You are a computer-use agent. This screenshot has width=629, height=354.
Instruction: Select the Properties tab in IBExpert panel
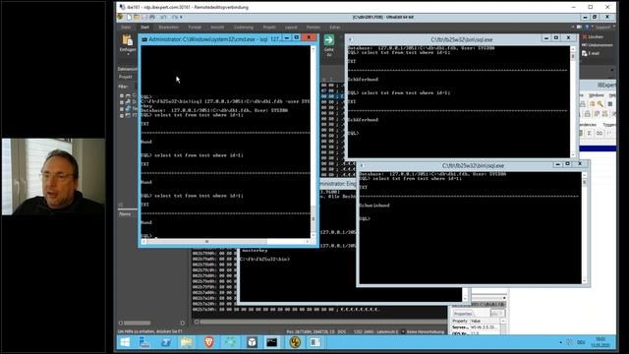463,314
